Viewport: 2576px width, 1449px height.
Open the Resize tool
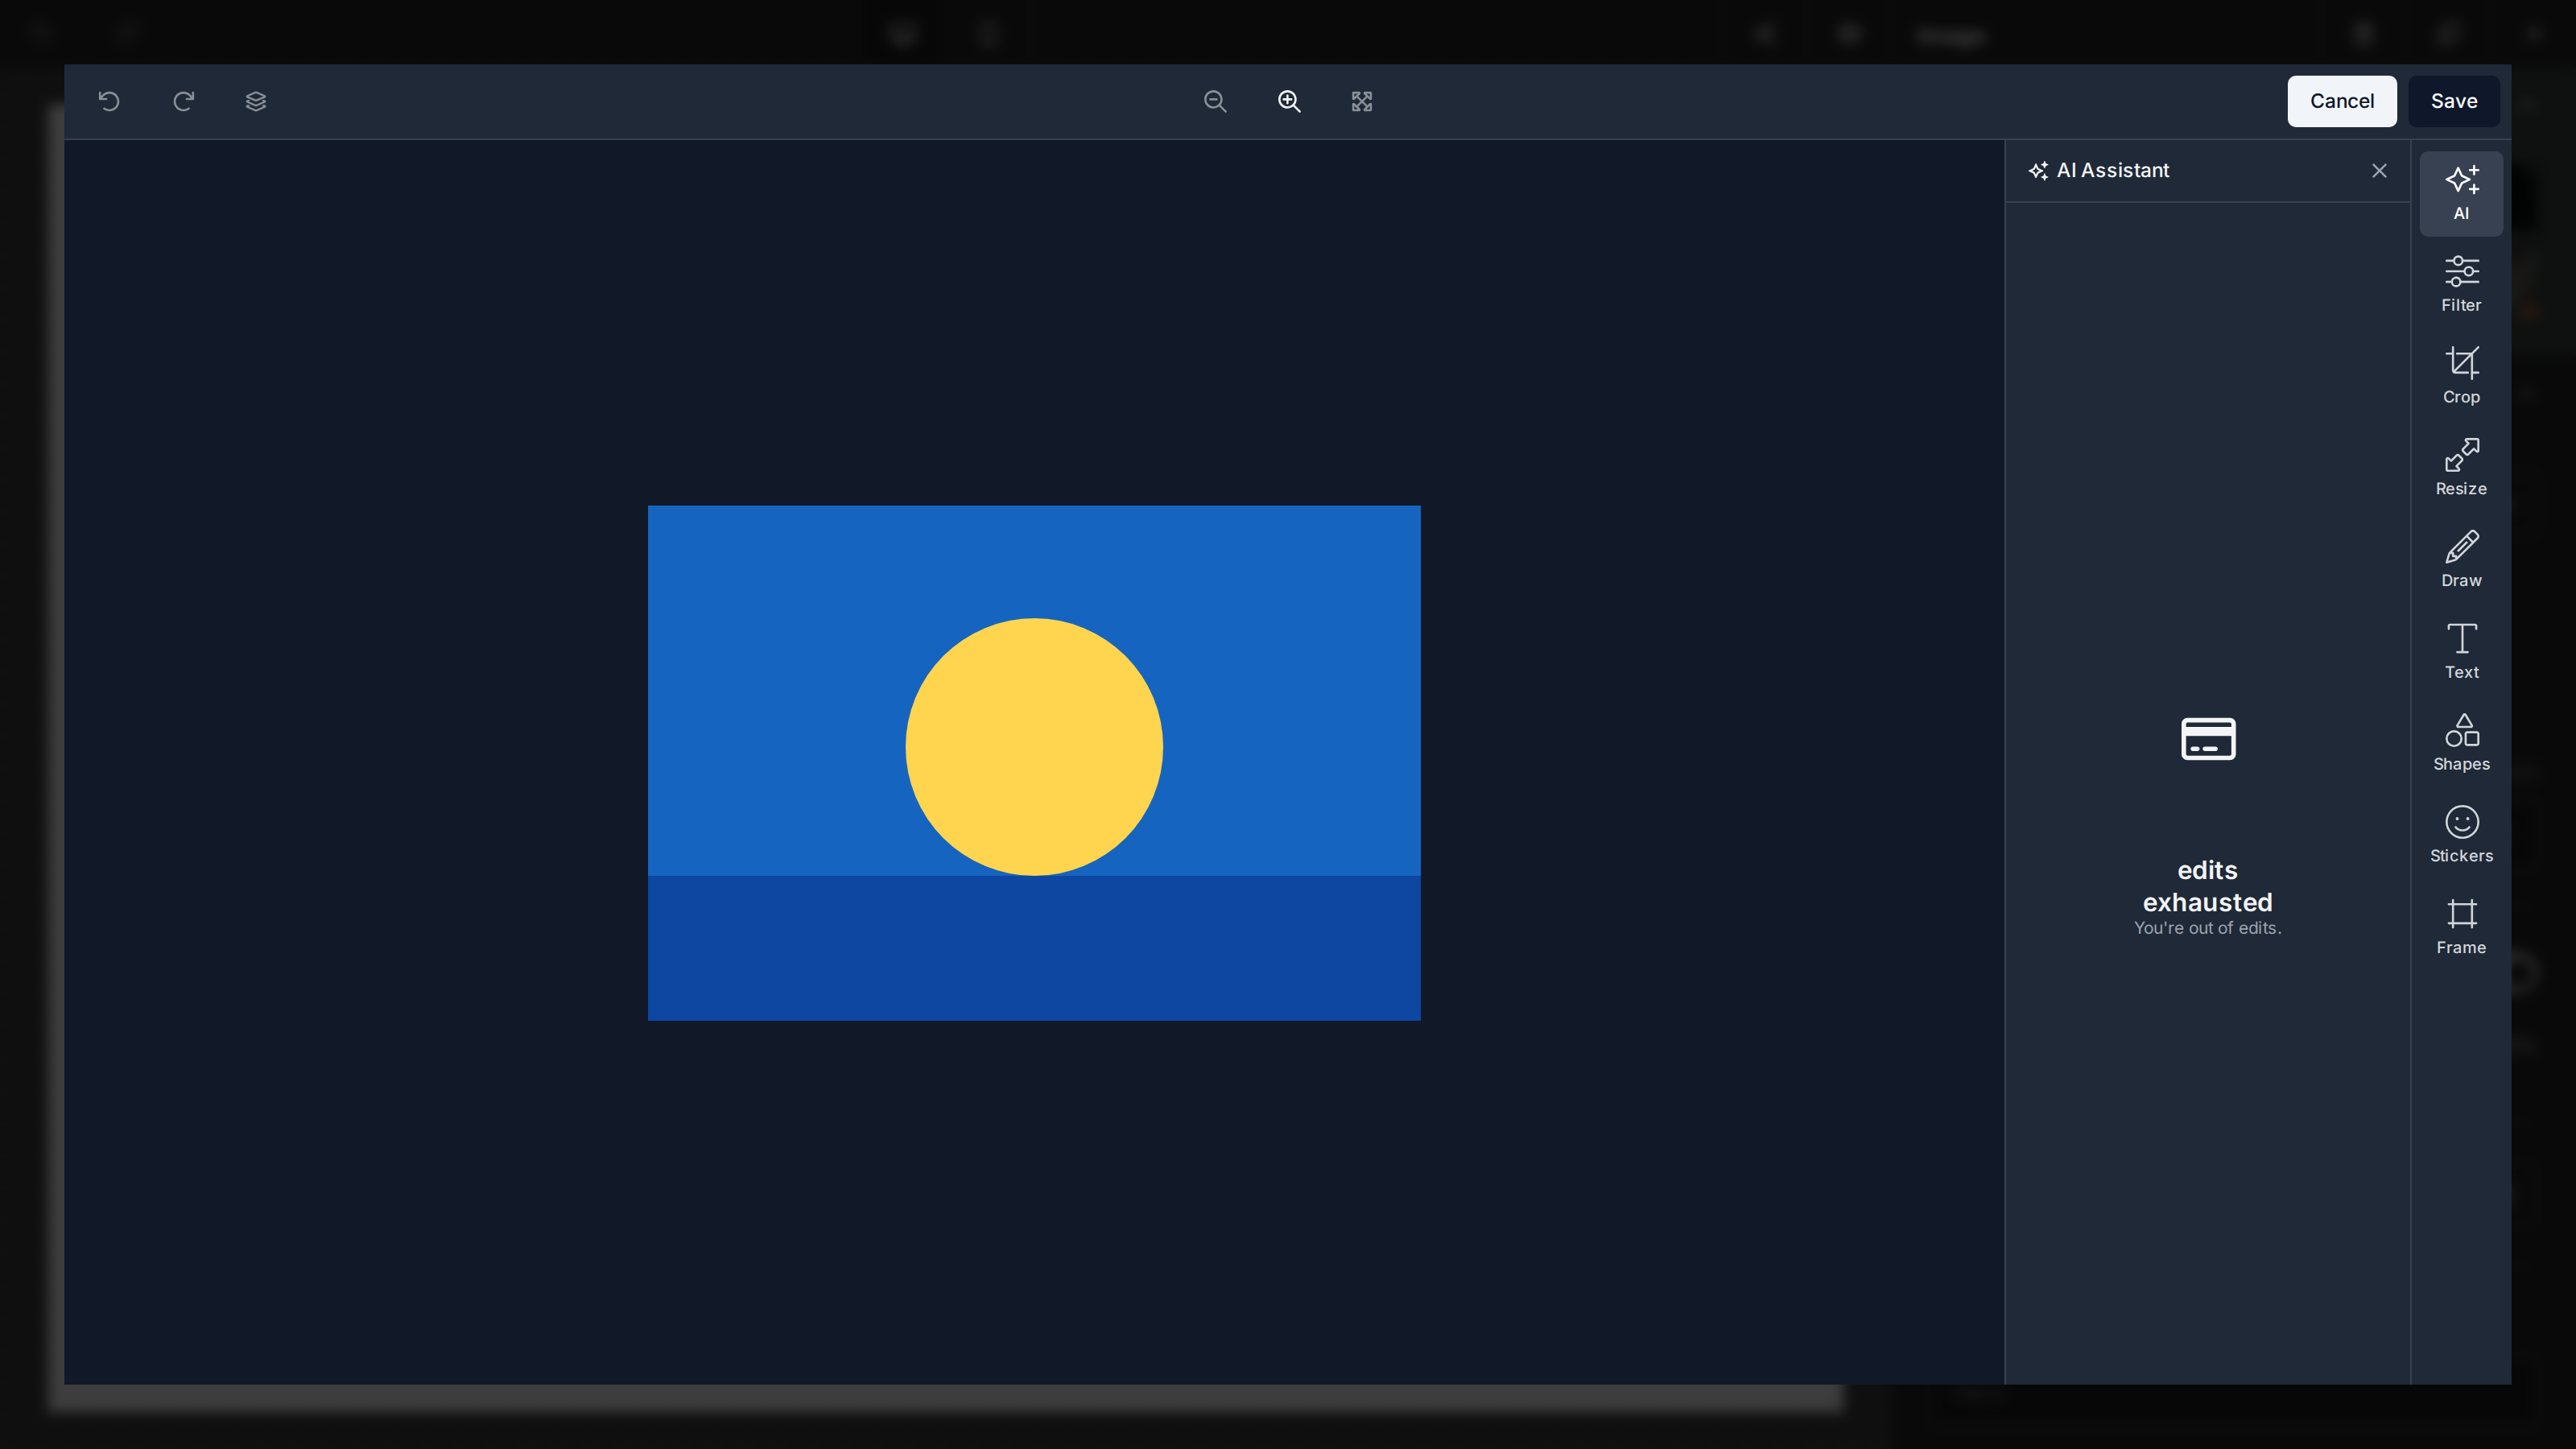2461,468
